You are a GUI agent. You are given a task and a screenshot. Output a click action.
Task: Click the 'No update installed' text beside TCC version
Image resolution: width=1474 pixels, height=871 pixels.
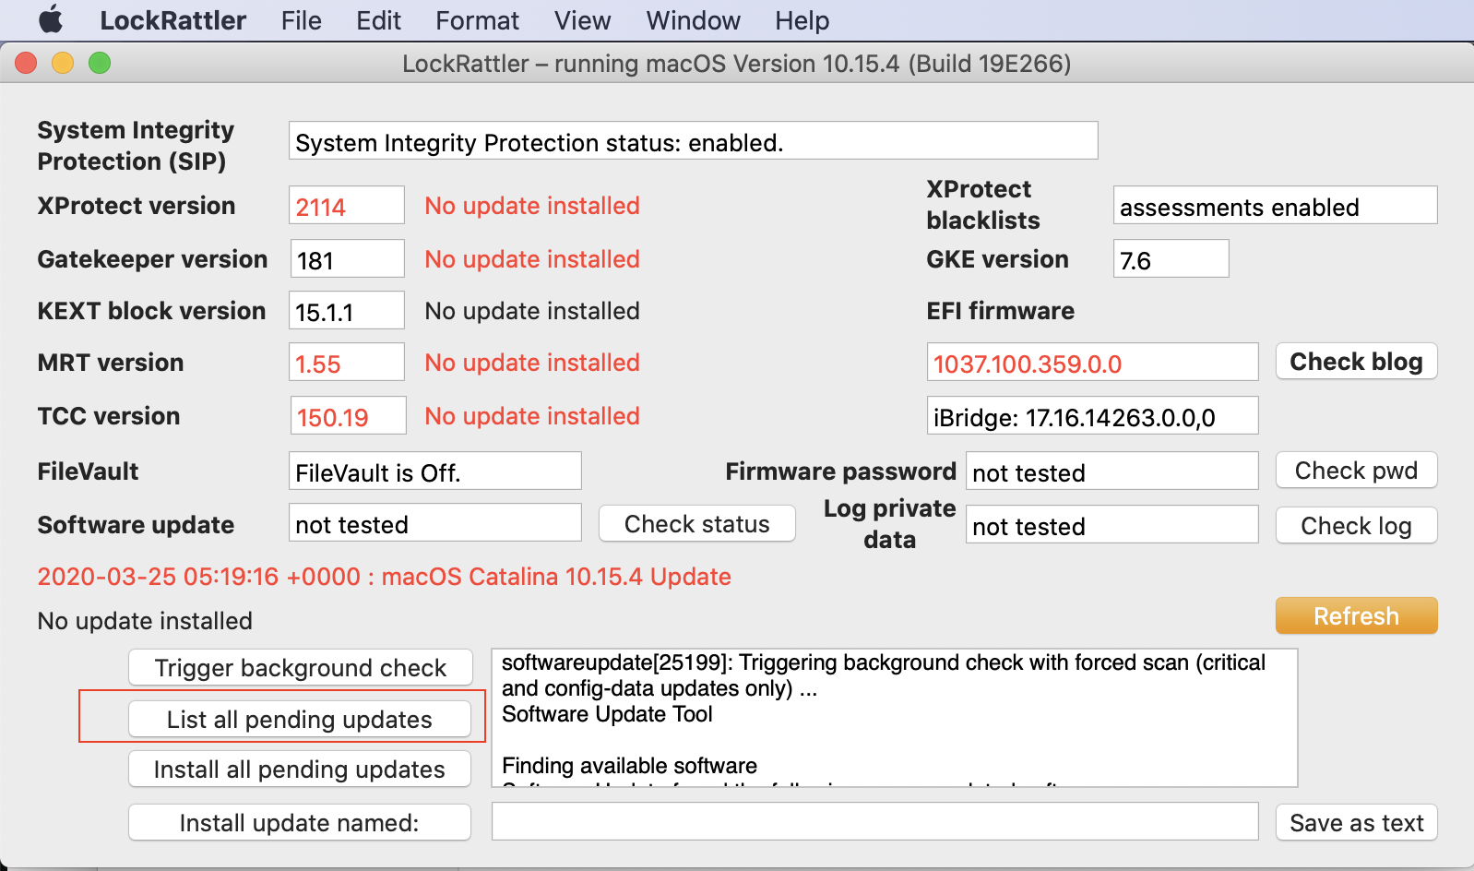(x=532, y=416)
